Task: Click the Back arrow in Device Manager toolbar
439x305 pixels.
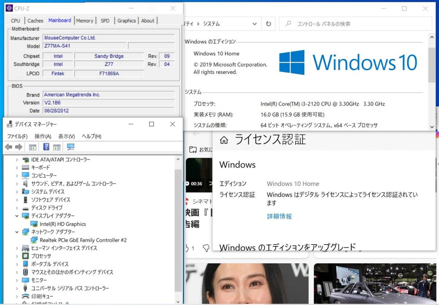Action: (8, 147)
